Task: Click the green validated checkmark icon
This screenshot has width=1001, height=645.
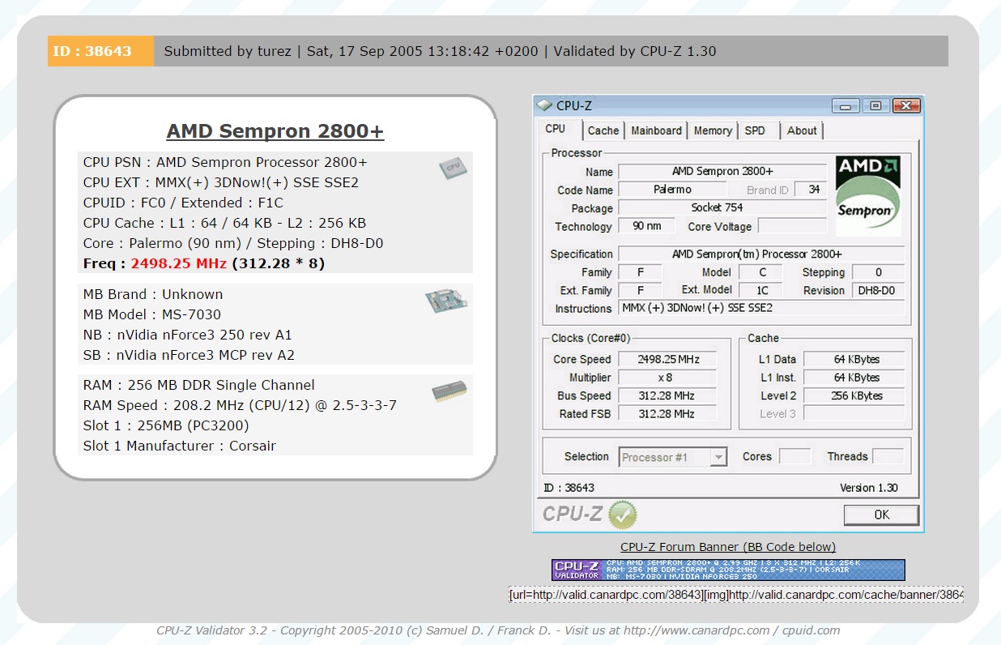Action: [622, 514]
